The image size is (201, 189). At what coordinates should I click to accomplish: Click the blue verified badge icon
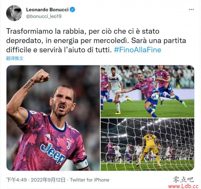(x=72, y=10)
